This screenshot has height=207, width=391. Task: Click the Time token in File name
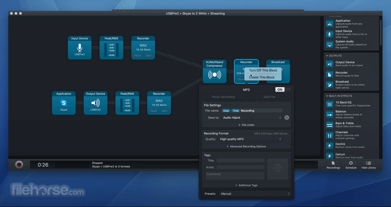point(236,111)
